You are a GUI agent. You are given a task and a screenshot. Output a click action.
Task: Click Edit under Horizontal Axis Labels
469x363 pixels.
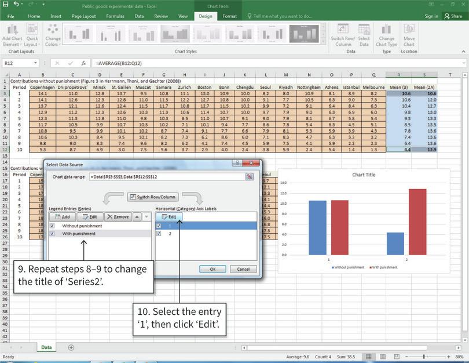(169, 216)
